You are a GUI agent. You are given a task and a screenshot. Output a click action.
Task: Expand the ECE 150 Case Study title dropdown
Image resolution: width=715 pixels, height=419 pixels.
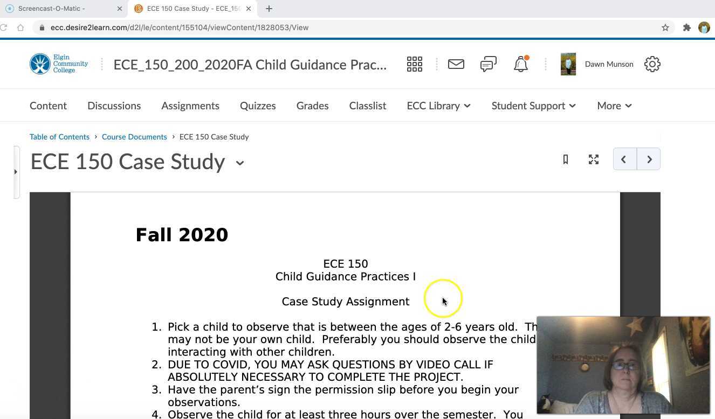[x=239, y=163]
